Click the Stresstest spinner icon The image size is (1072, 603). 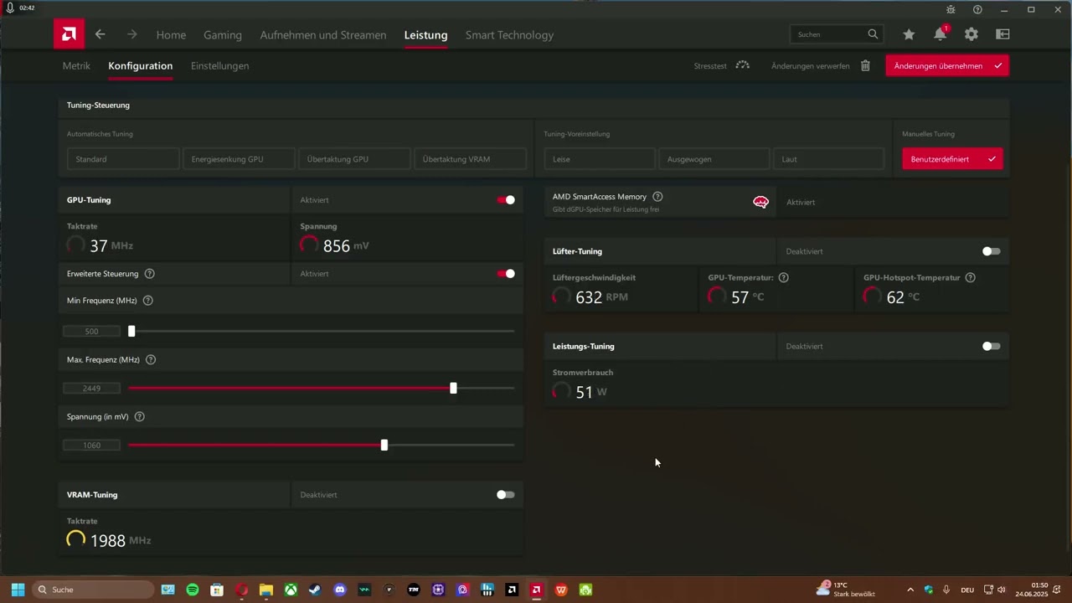tap(742, 65)
